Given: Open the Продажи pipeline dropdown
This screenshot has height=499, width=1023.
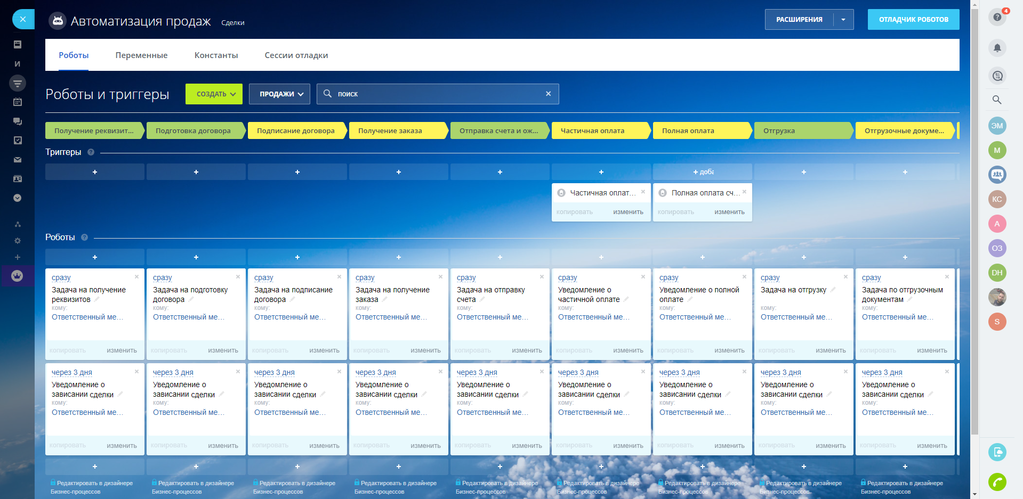Looking at the screenshot, I should pos(279,94).
